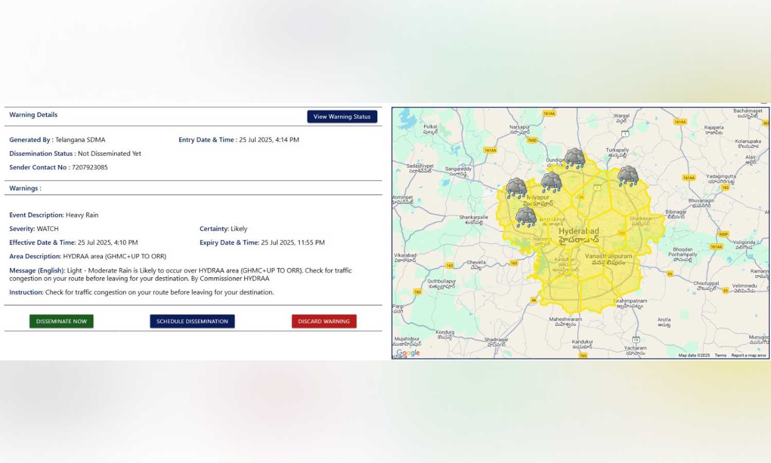Click the 765D highway shield near Narsapur
Viewport: 771px width, 463px height.
(x=532, y=140)
